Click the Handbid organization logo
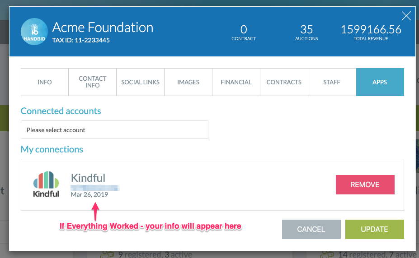Viewport: 419px width, 258px height. [x=34, y=32]
